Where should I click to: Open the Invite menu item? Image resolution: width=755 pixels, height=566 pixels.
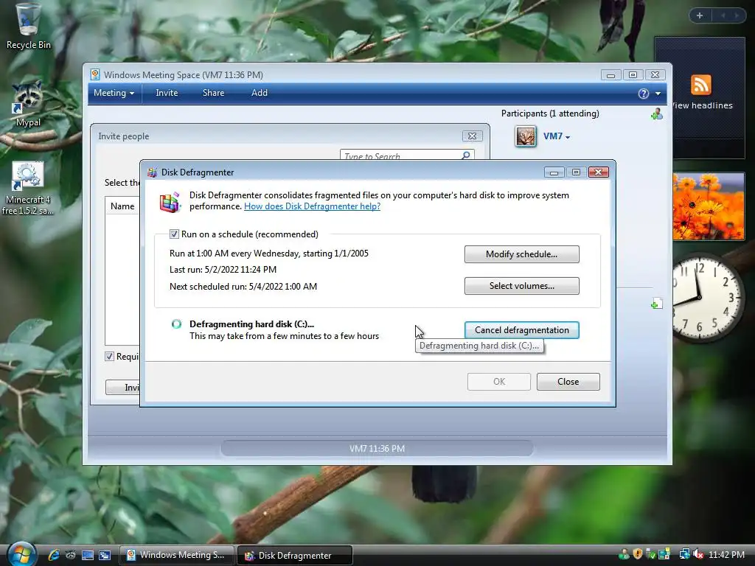[167, 93]
